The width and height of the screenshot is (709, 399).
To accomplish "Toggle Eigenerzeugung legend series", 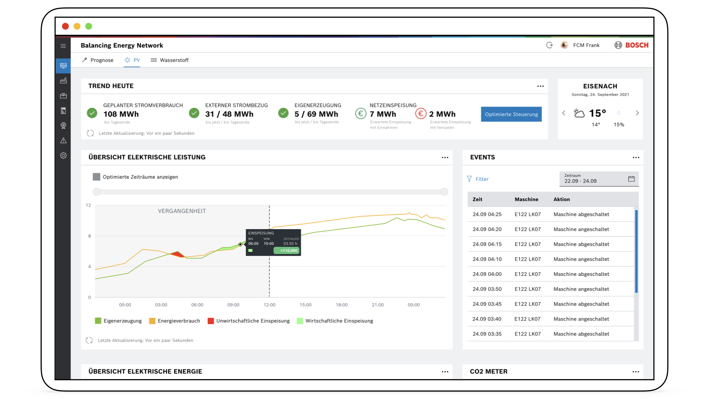I will [x=98, y=321].
